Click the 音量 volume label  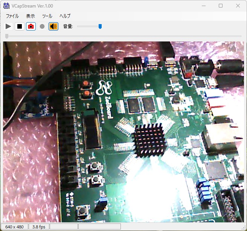pos(68,26)
